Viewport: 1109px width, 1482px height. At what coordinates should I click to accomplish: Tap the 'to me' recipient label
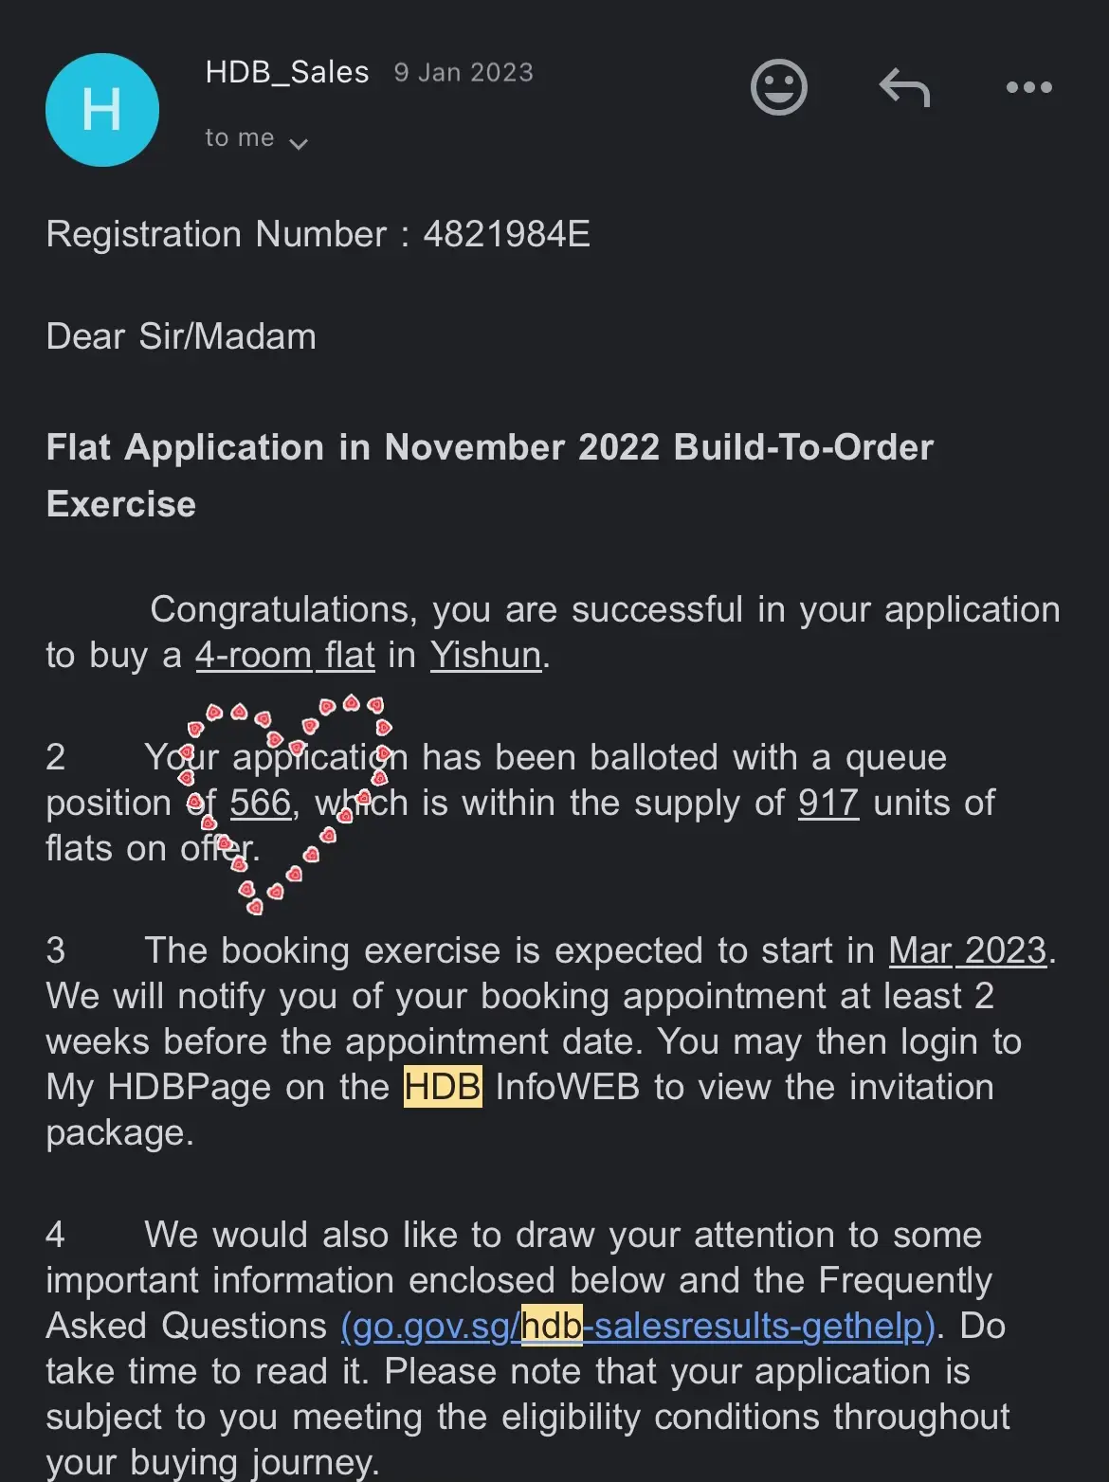pos(240,138)
